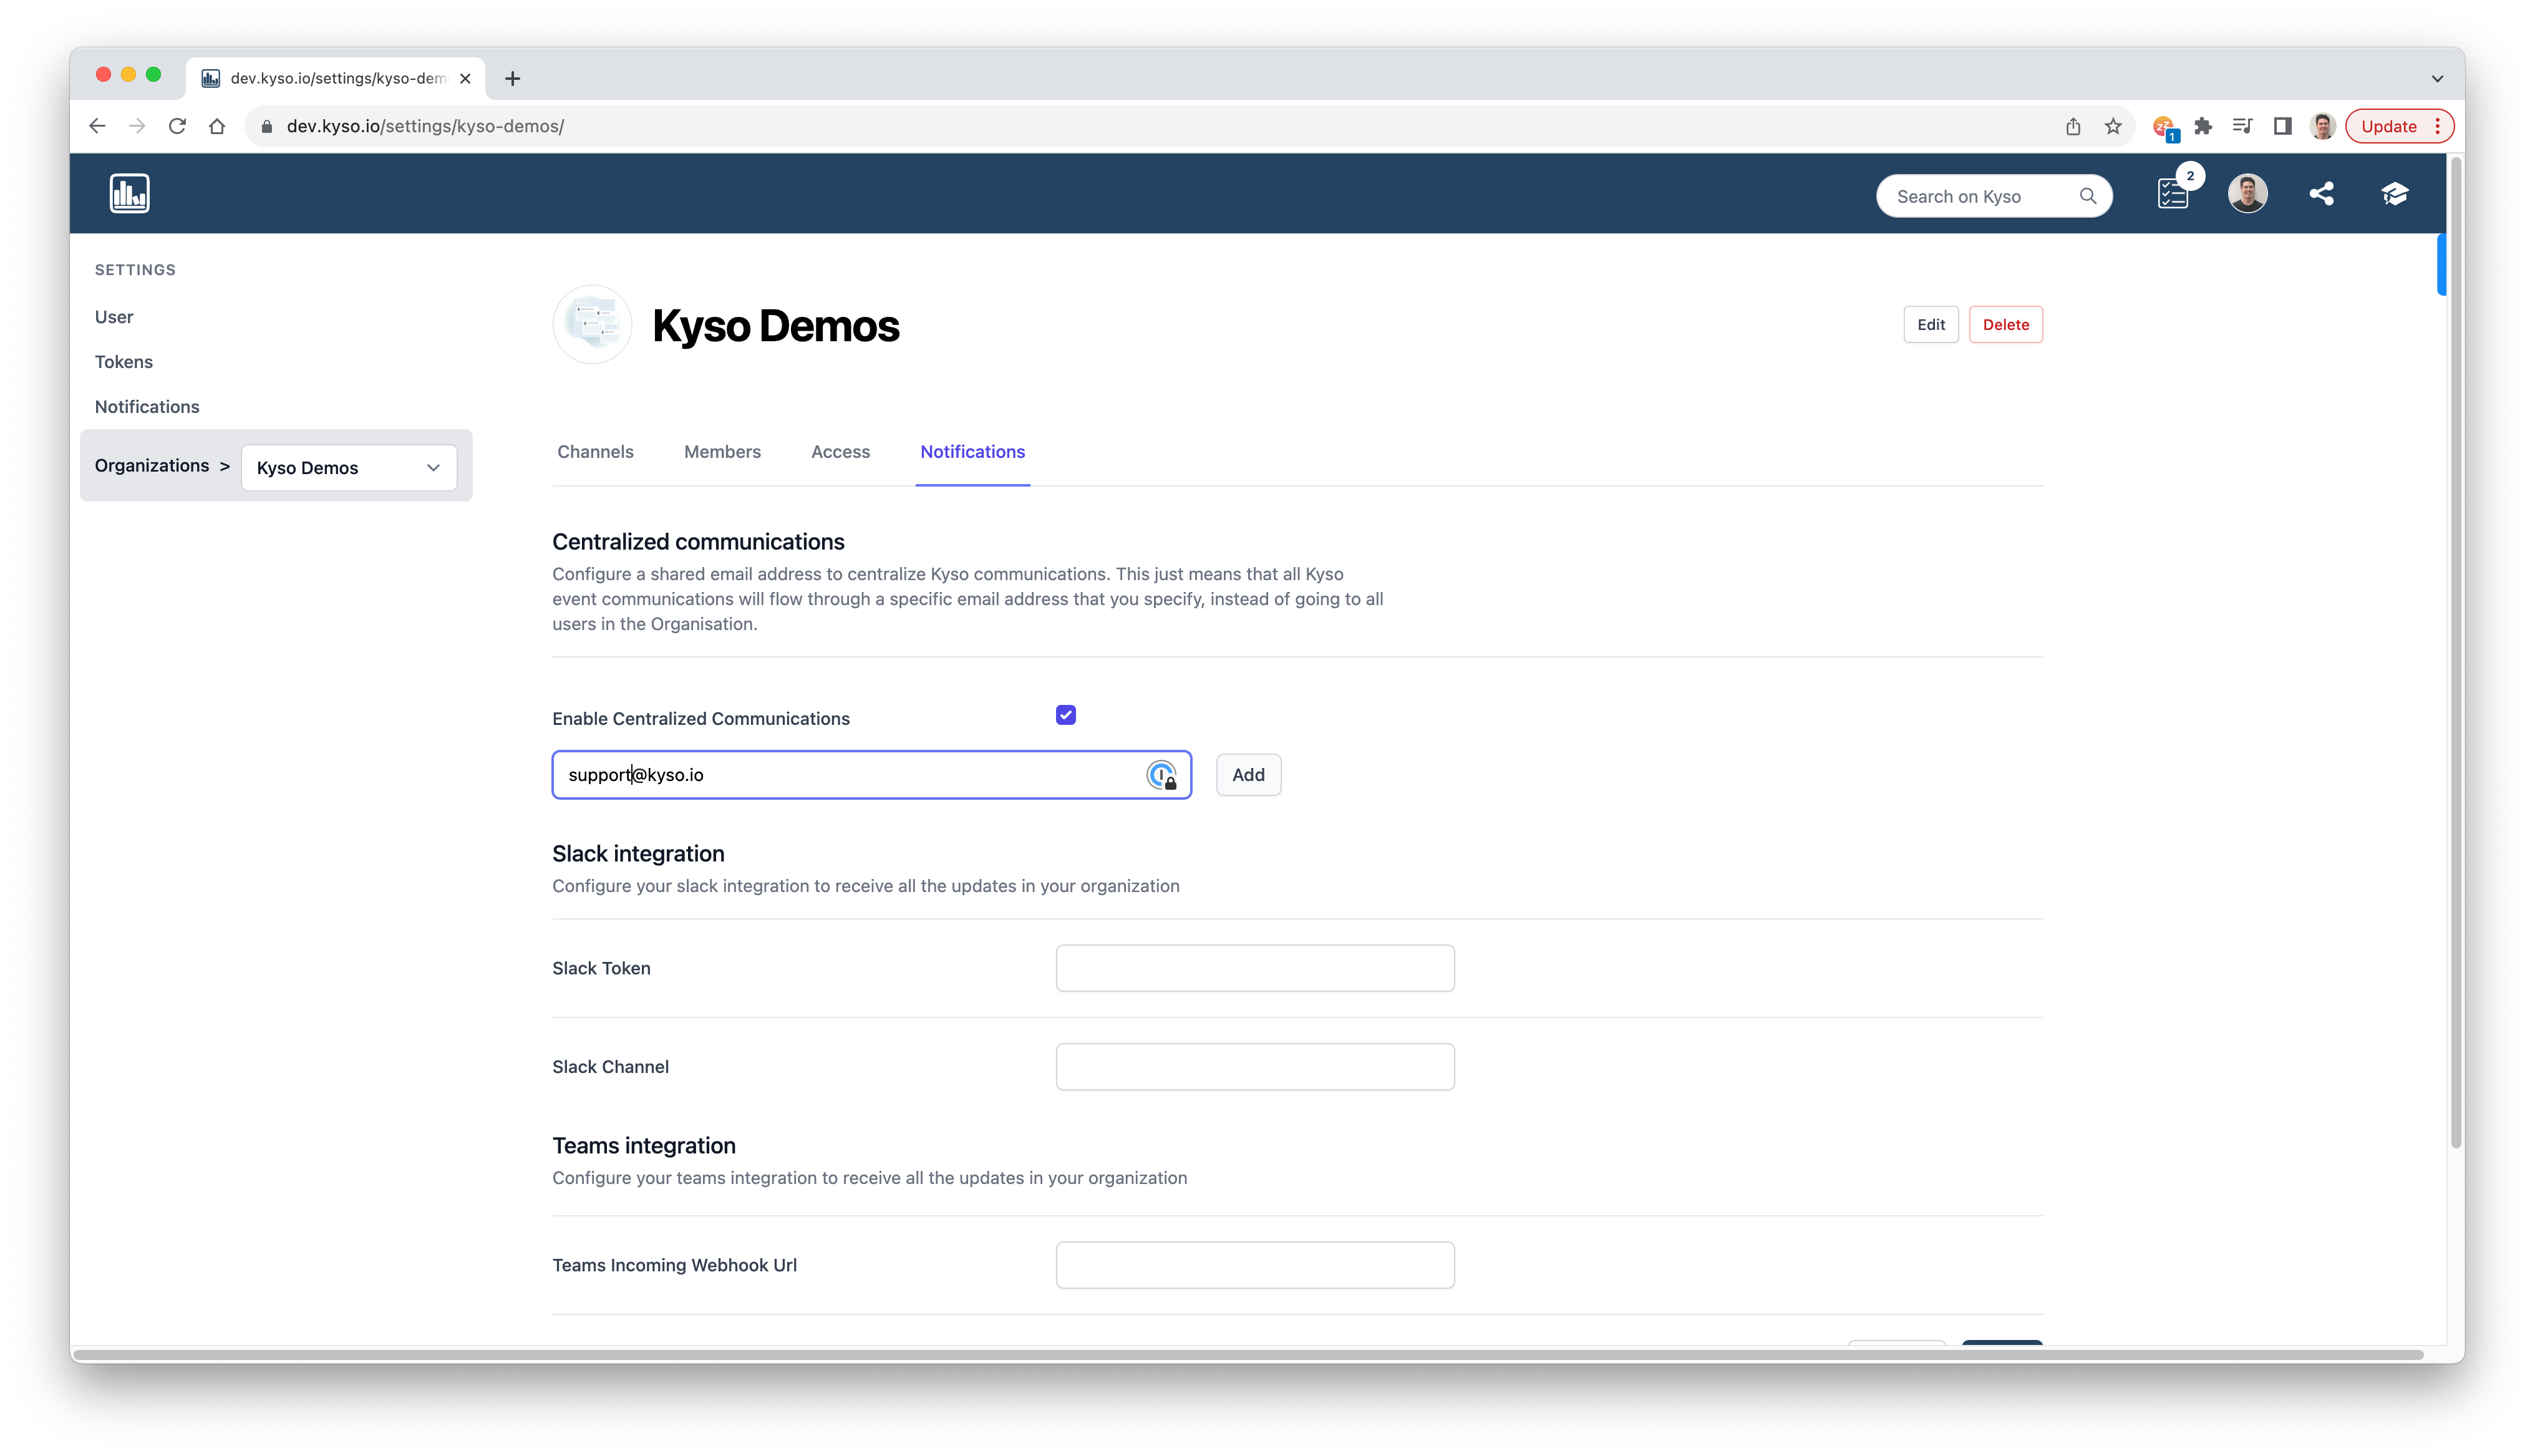Click the Edit organization button
Viewport: 2535px width, 1456px height.
click(1931, 325)
